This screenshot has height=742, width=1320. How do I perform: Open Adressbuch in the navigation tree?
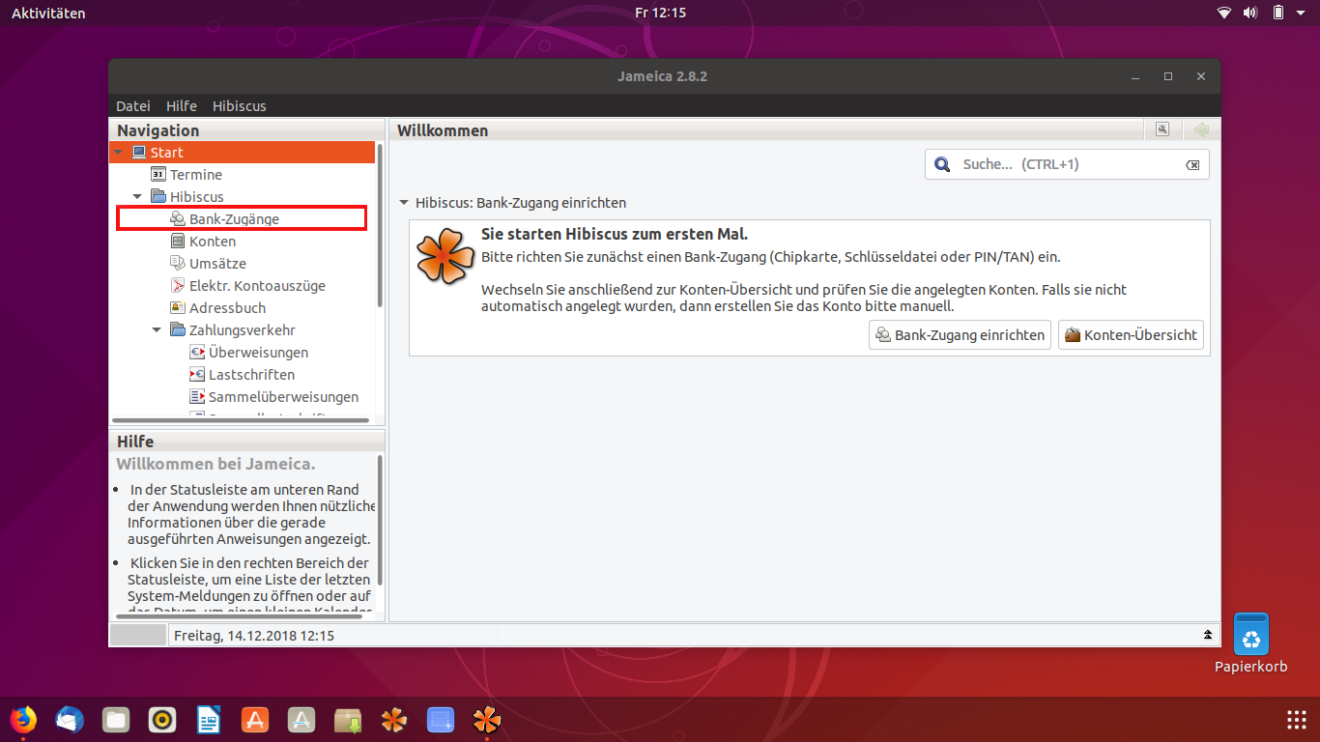point(217,308)
